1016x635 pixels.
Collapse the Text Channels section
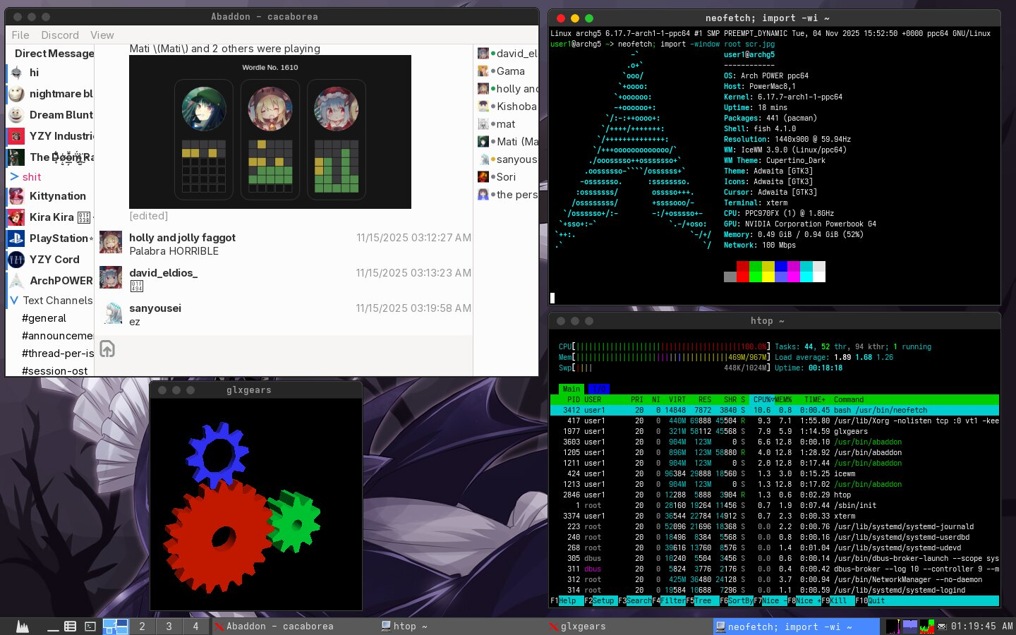point(14,301)
